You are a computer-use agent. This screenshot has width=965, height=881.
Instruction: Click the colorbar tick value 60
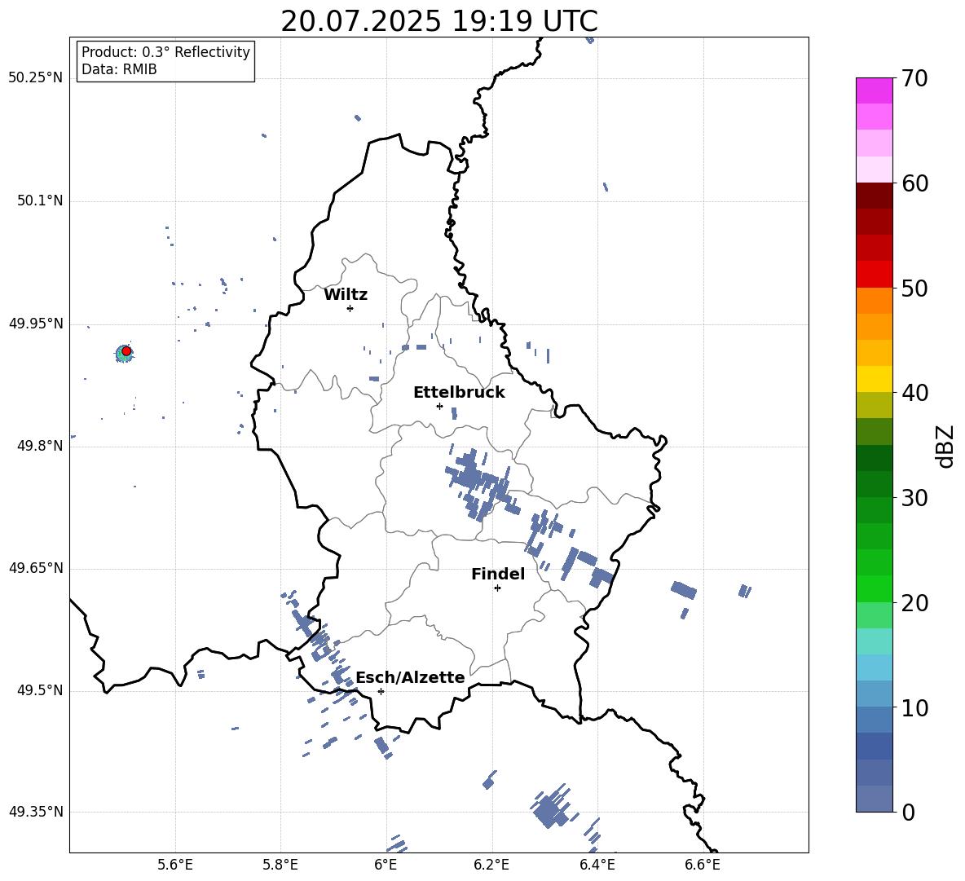[914, 183]
